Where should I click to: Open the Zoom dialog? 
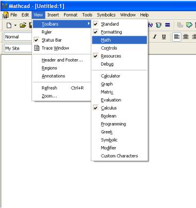62,96
